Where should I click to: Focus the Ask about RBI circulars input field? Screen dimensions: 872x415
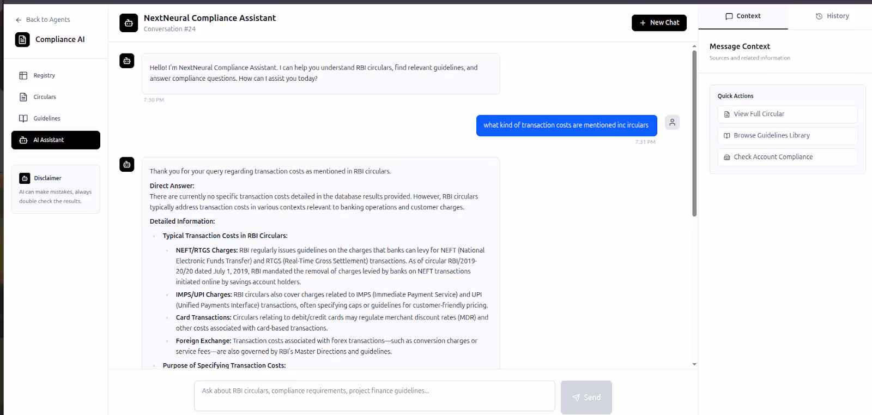(x=374, y=396)
